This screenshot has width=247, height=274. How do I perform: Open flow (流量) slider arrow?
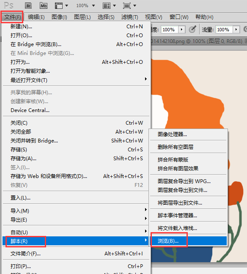click(x=236, y=29)
